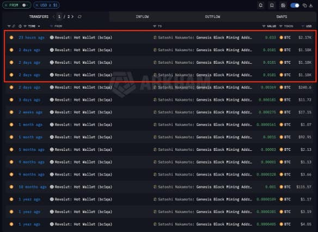Screen dimensions: 318x232
Task: Click the $17.15 USD amount
Action: [x=305, y=112]
